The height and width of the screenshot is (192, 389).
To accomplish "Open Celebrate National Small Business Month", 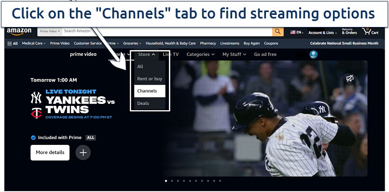I will 344,43.
